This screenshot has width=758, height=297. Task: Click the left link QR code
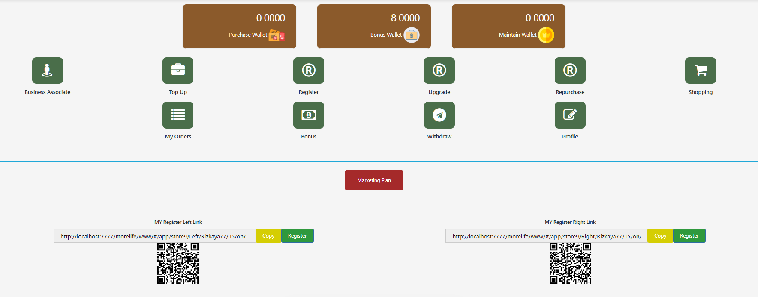(178, 263)
